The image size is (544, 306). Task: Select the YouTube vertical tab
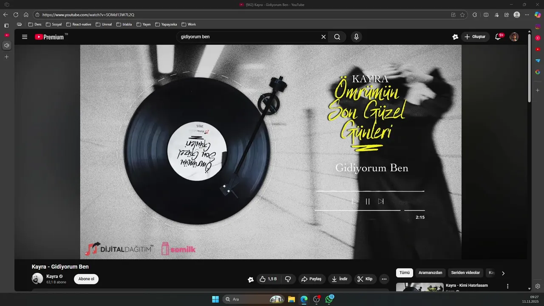(x=6, y=35)
